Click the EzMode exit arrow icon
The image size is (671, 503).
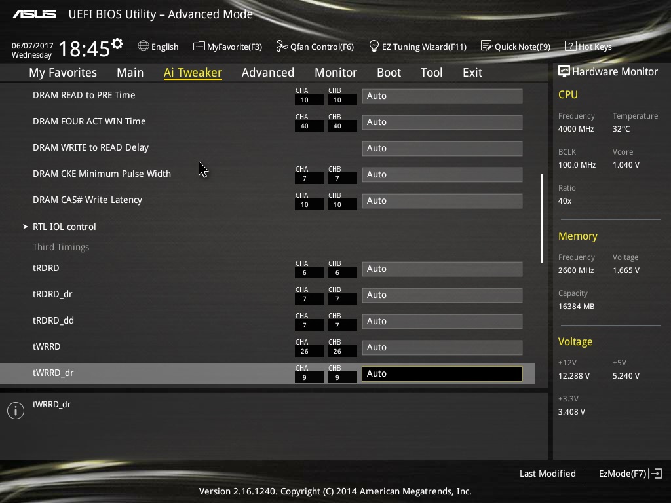(x=655, y=474)
